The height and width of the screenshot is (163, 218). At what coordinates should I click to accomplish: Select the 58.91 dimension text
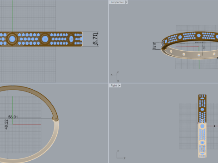pos(13,117)
